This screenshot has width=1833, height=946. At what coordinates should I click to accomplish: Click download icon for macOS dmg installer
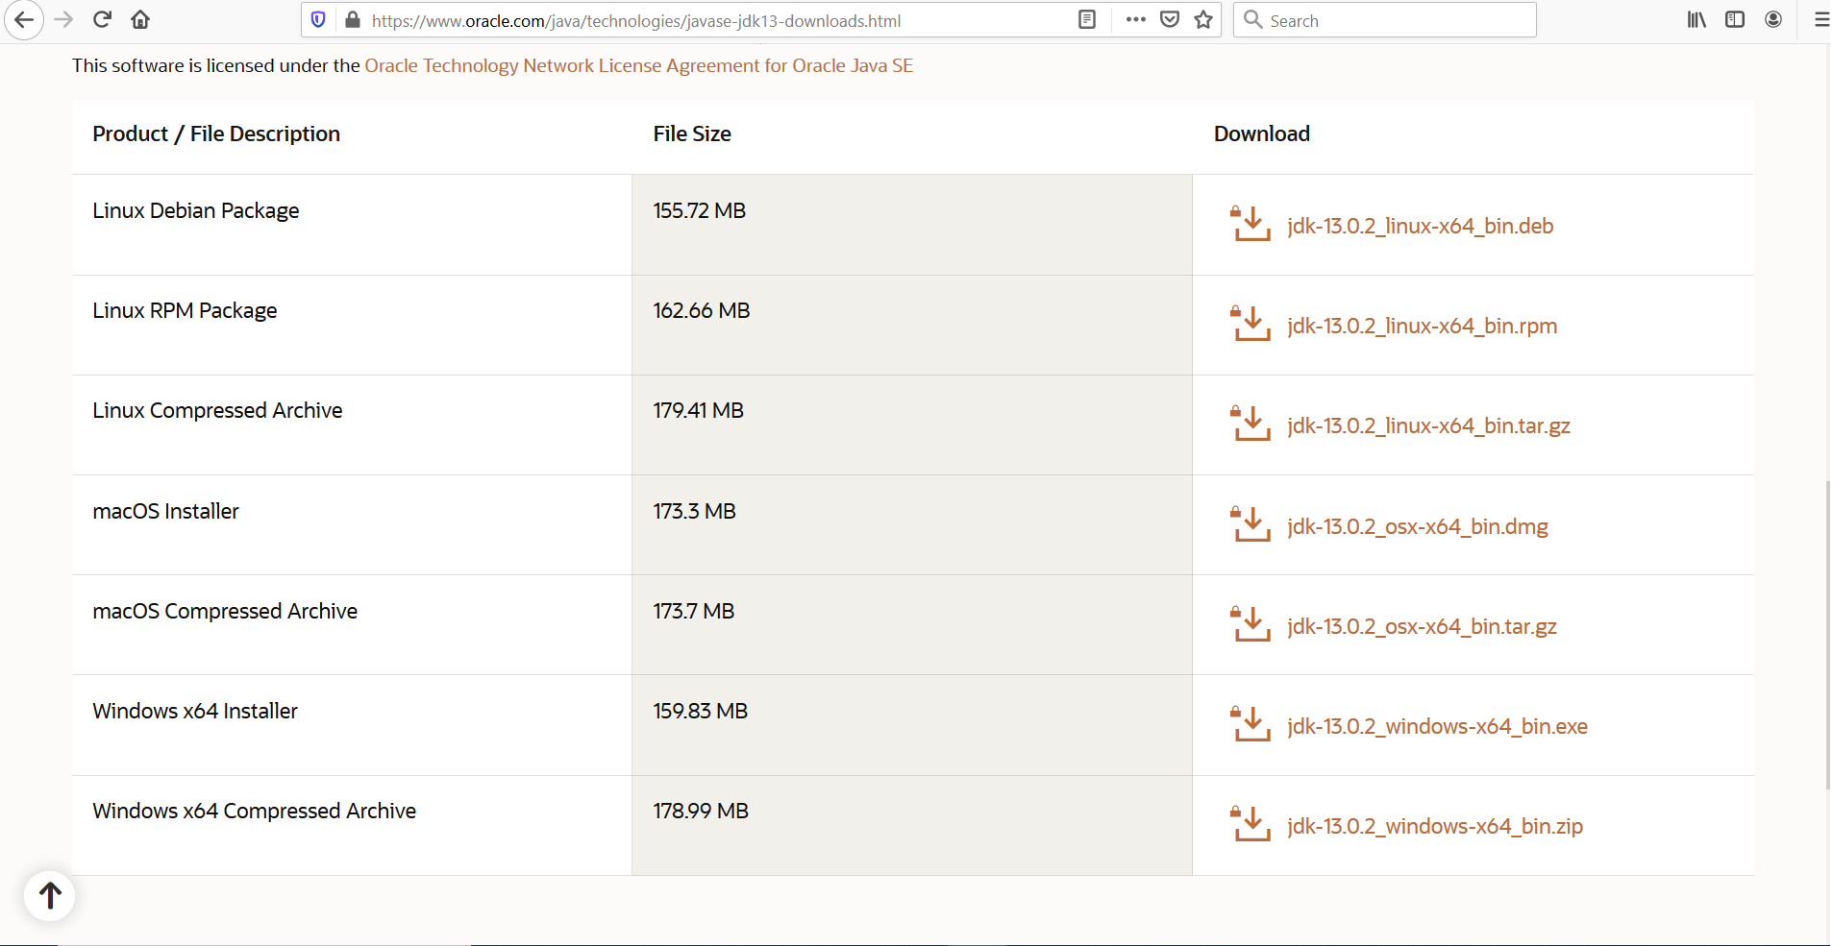click(1251, 523)
